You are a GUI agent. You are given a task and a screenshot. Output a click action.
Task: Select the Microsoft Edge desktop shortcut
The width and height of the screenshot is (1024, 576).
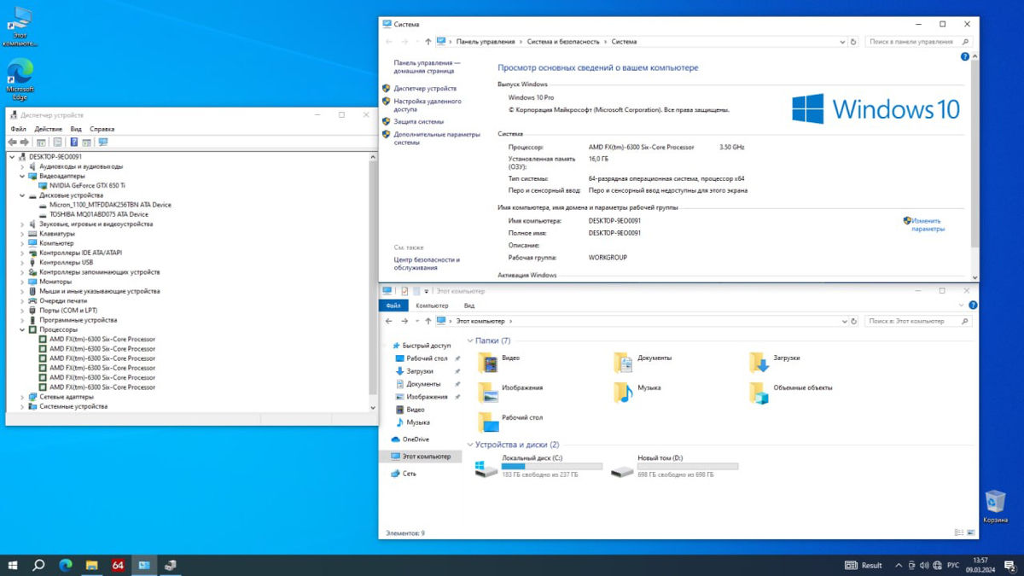tap(20, 79)
